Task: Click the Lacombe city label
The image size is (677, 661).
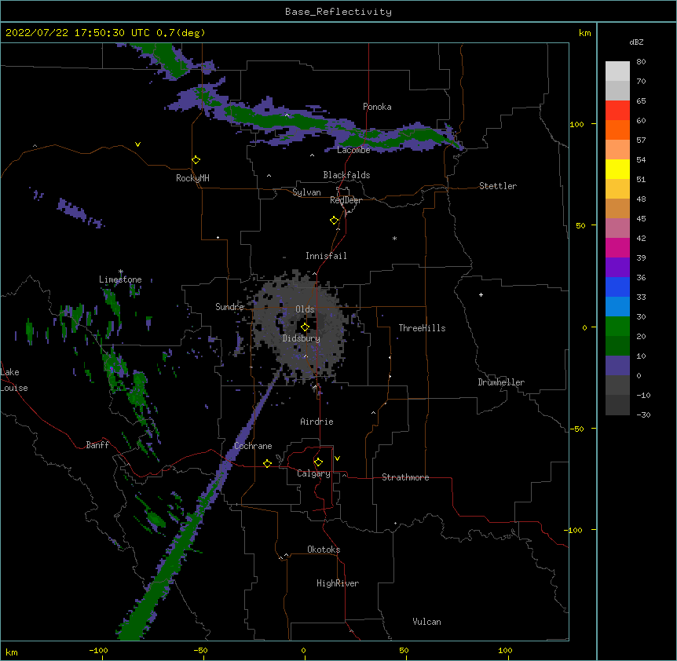Action: [353, 150]
